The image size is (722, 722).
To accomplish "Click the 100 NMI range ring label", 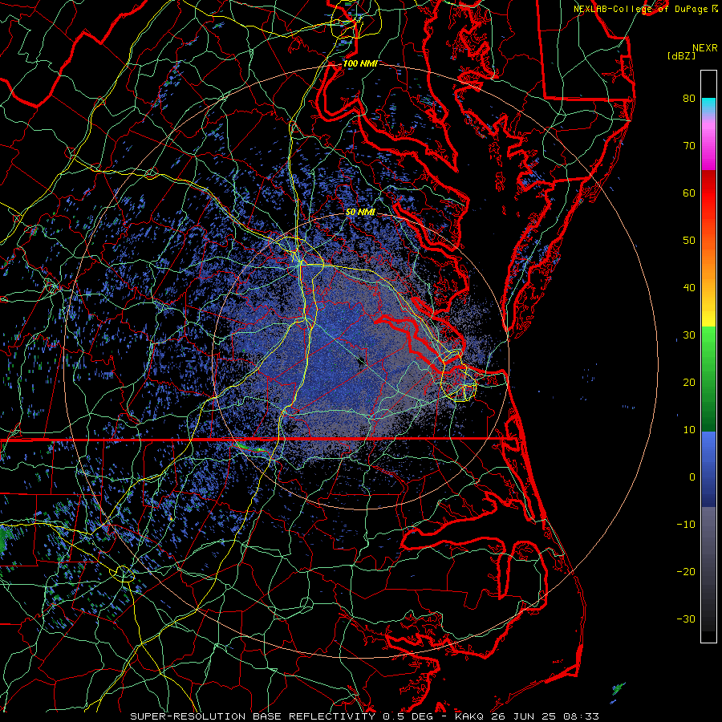I will click(x=360, y=63).
